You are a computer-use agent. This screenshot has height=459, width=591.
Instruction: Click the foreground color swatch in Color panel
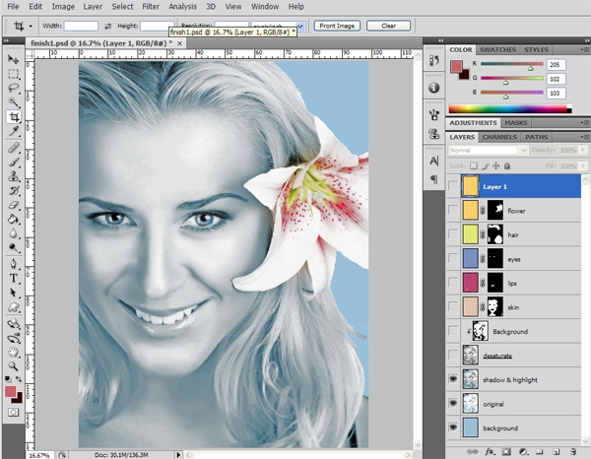pyautogui.click(x=456, y=67)
